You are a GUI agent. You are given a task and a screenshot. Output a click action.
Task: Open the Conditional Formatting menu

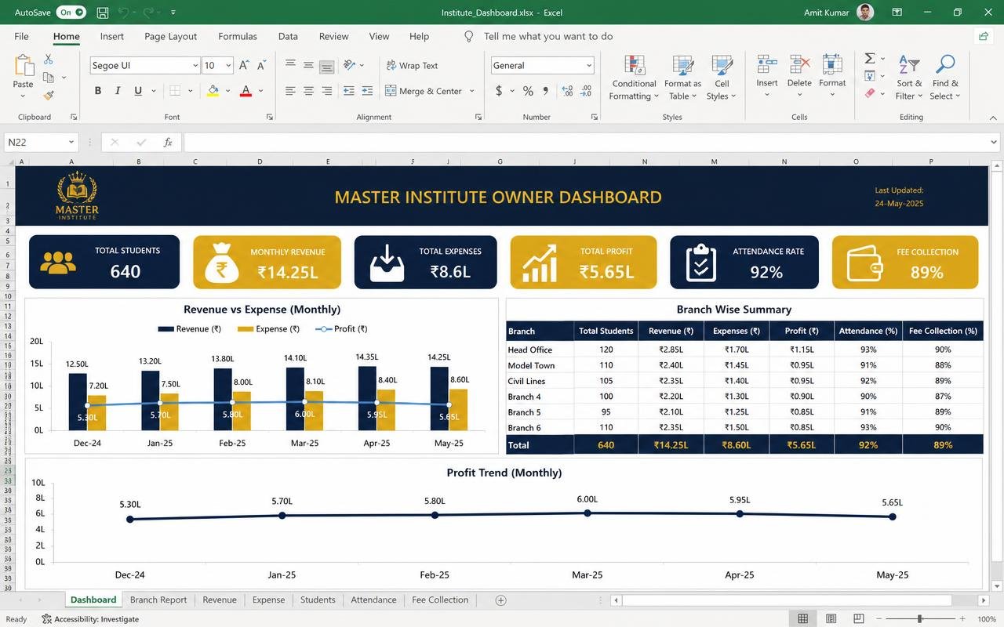(x=635, y=78)
